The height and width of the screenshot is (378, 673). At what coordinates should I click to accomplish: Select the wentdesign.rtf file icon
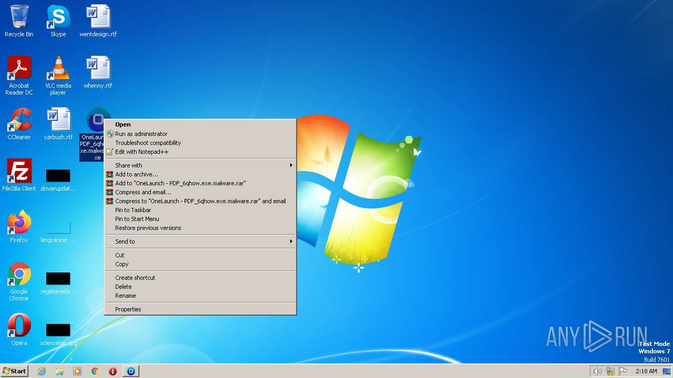pos(98,21)
